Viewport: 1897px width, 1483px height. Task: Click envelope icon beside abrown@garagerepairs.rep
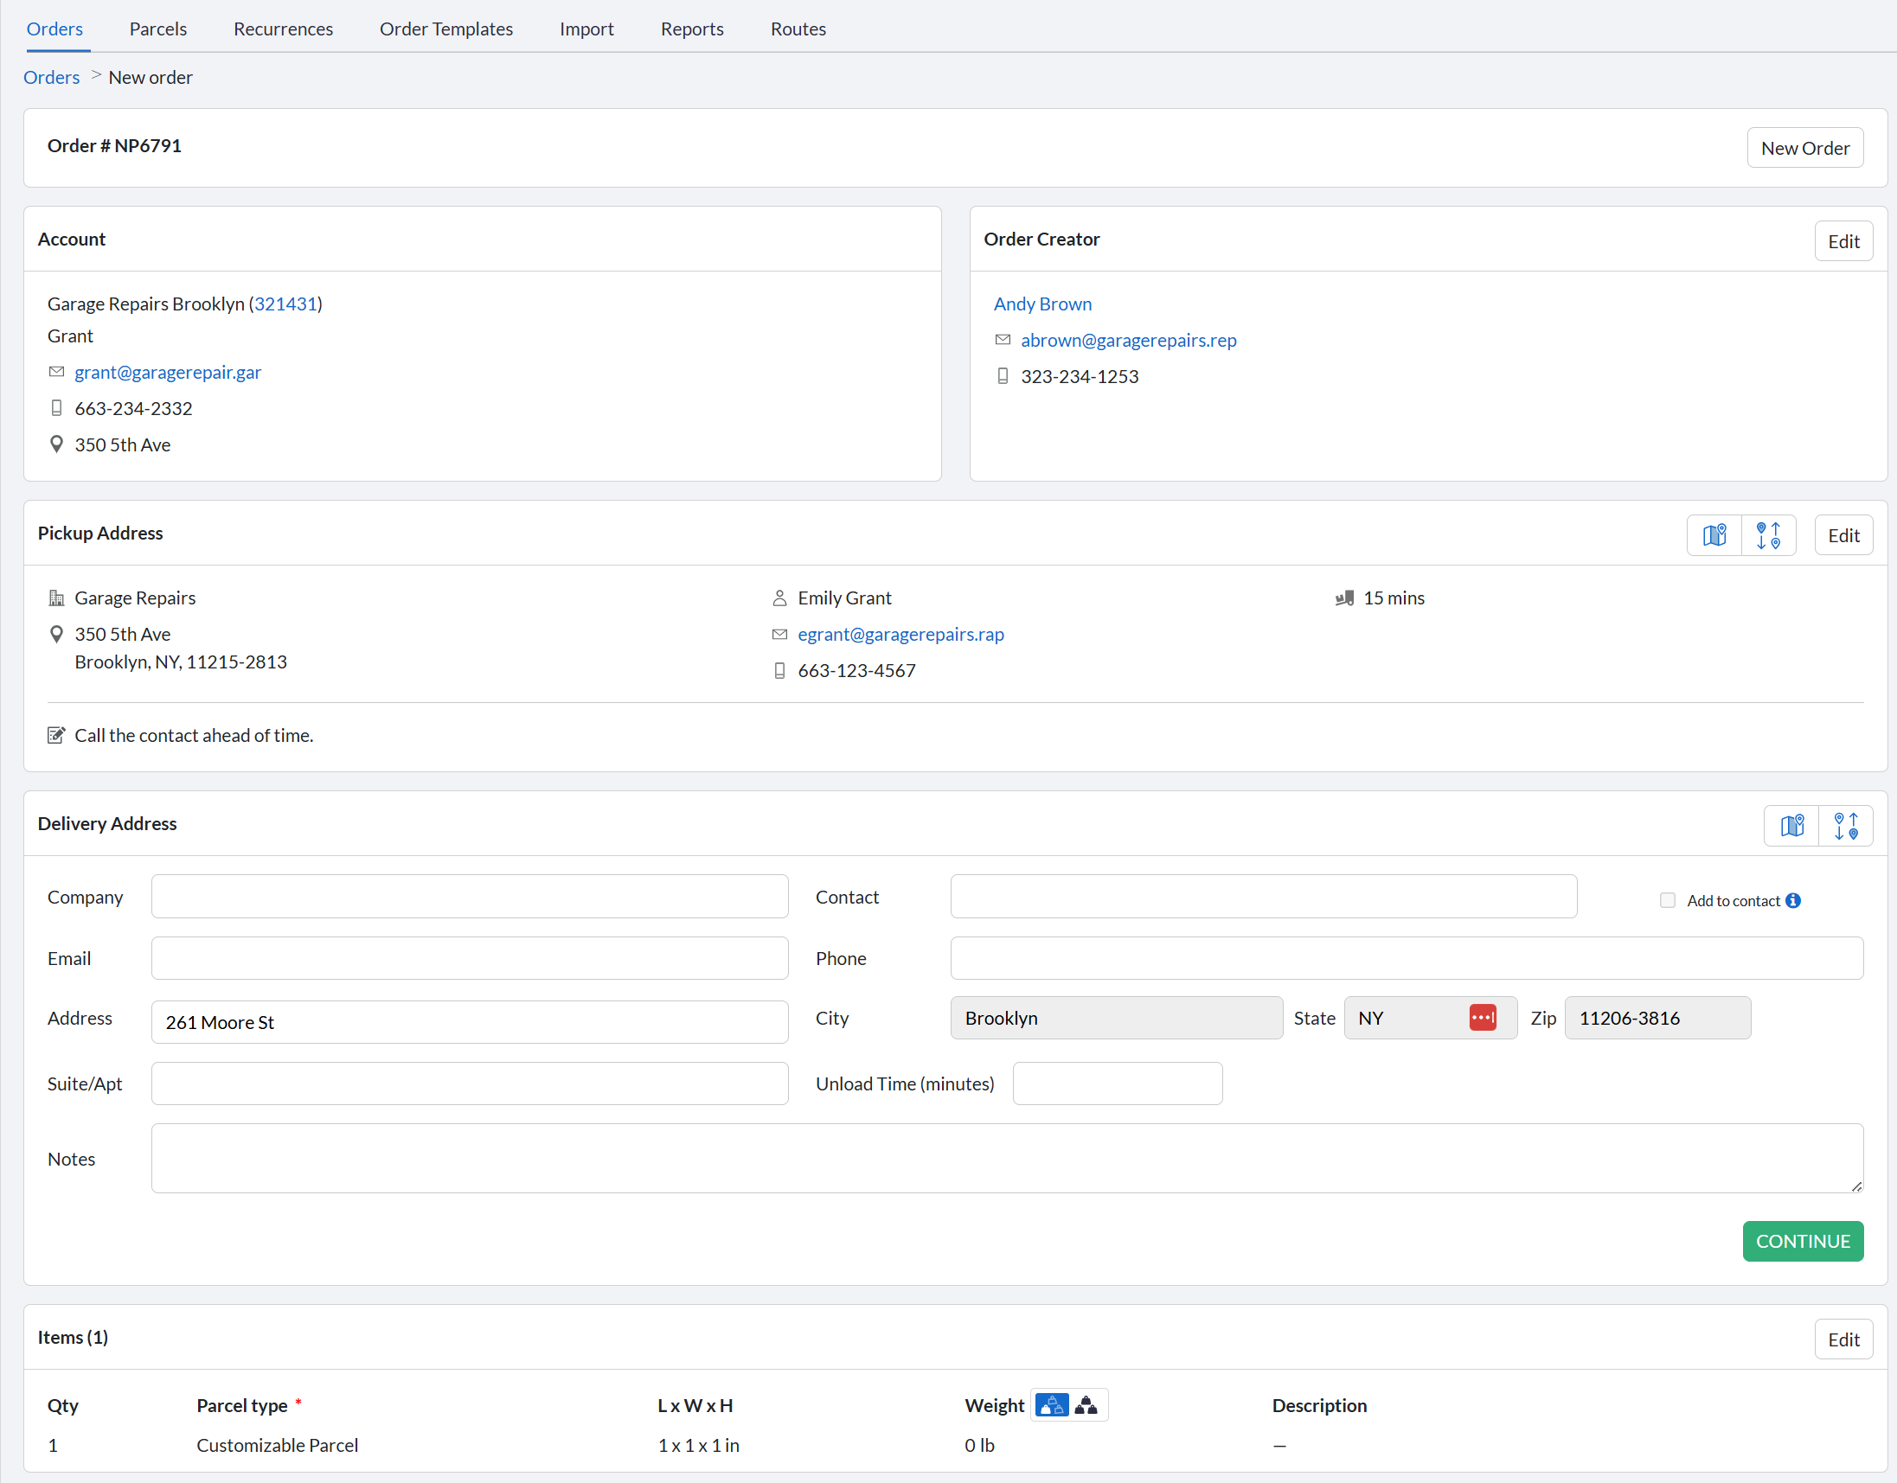(x=1003, y=340)
